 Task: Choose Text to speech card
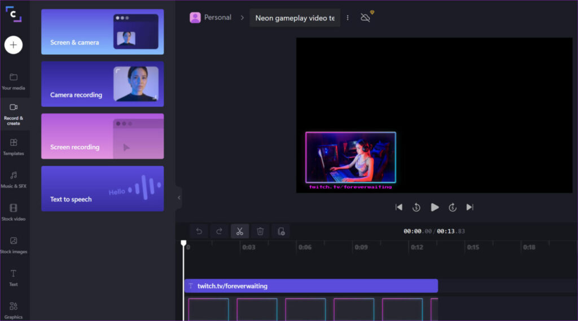click(103, 188)
